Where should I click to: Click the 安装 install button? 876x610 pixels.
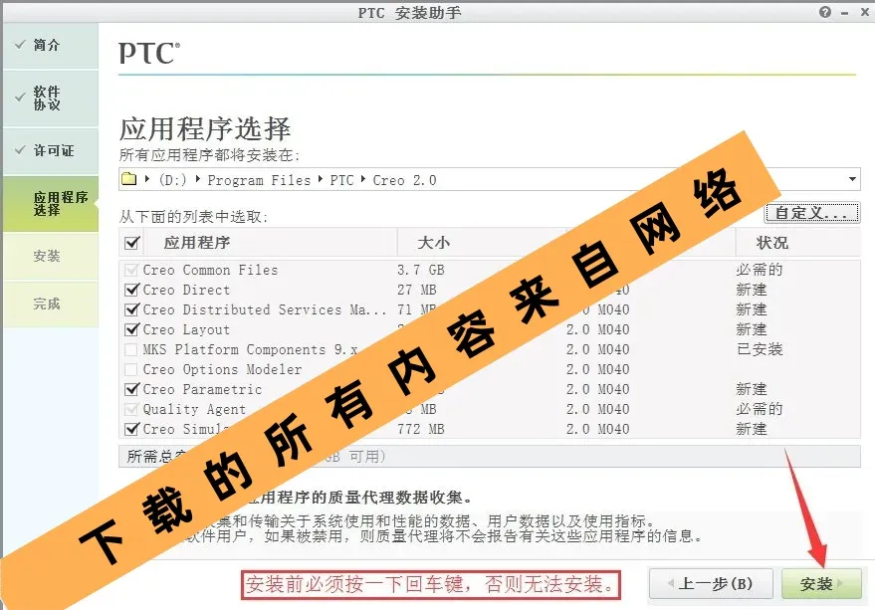821,584
